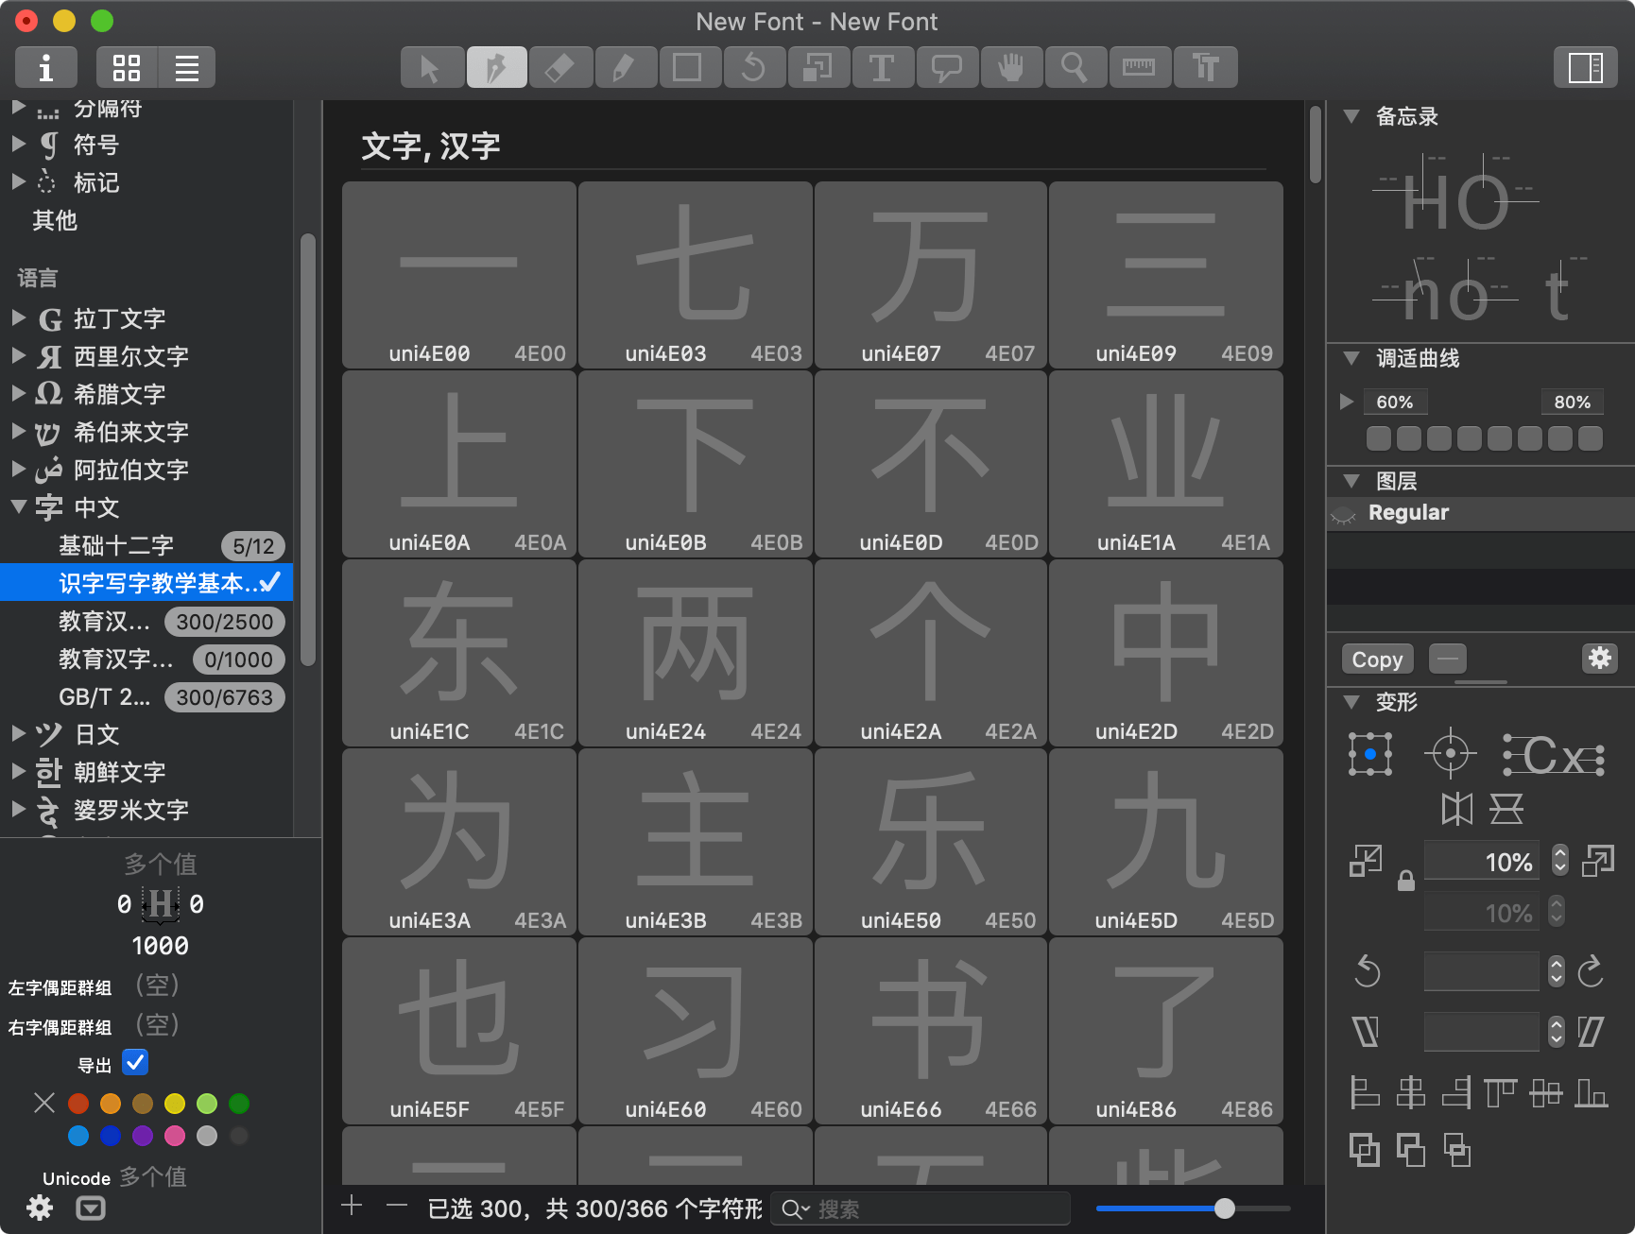Viewport: 1635px width, 1234px height.
Task: Switch to list view of glyphs
Action: [186, 67]
